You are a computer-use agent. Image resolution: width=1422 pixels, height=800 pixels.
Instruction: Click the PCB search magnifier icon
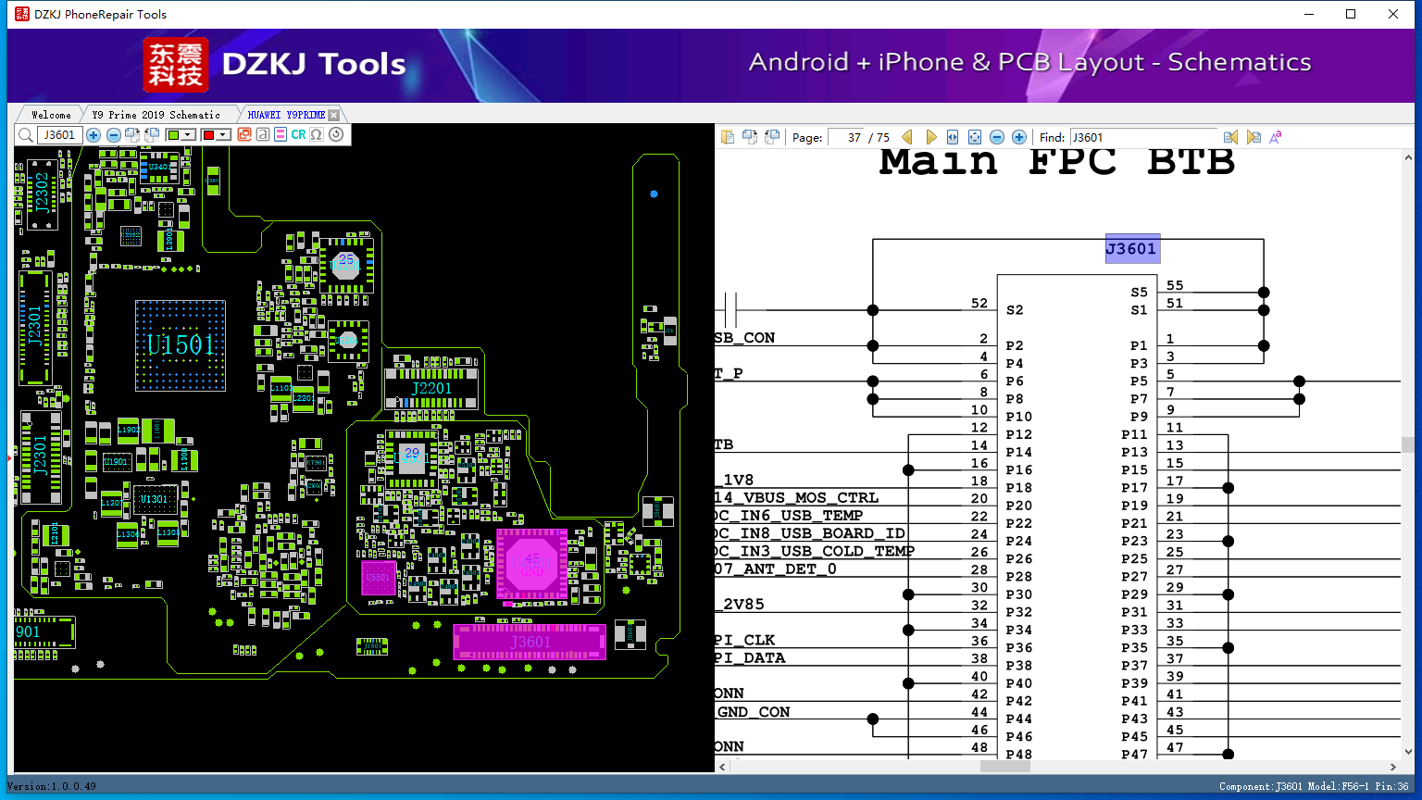[25, 135]
